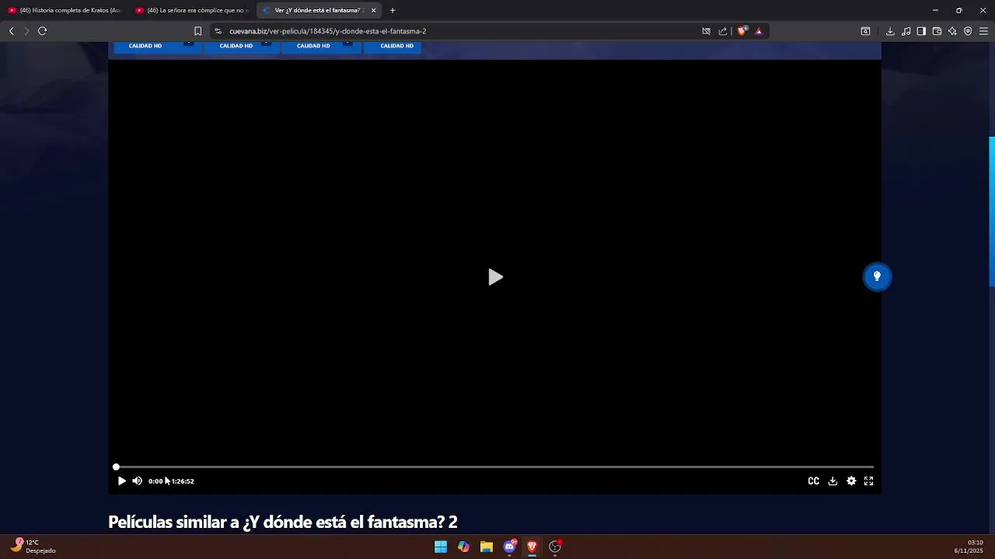Viewport: 995px width, 559px height.
Task: View site information beside the URL
Action: pos(218,31)
